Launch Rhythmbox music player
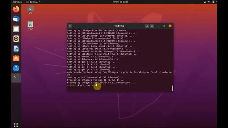 (16, 39)
